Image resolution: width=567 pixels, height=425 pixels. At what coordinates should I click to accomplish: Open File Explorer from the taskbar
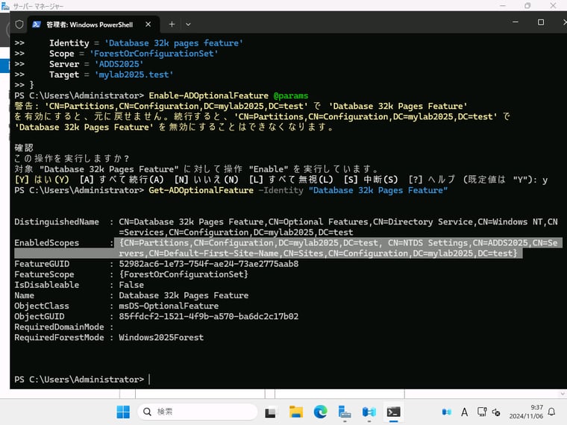tap(296, 412)
